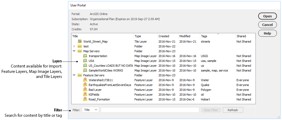Click the US_Counties map image layer icon
Viewport: 282px width, 120px height.
pos(85,66)
